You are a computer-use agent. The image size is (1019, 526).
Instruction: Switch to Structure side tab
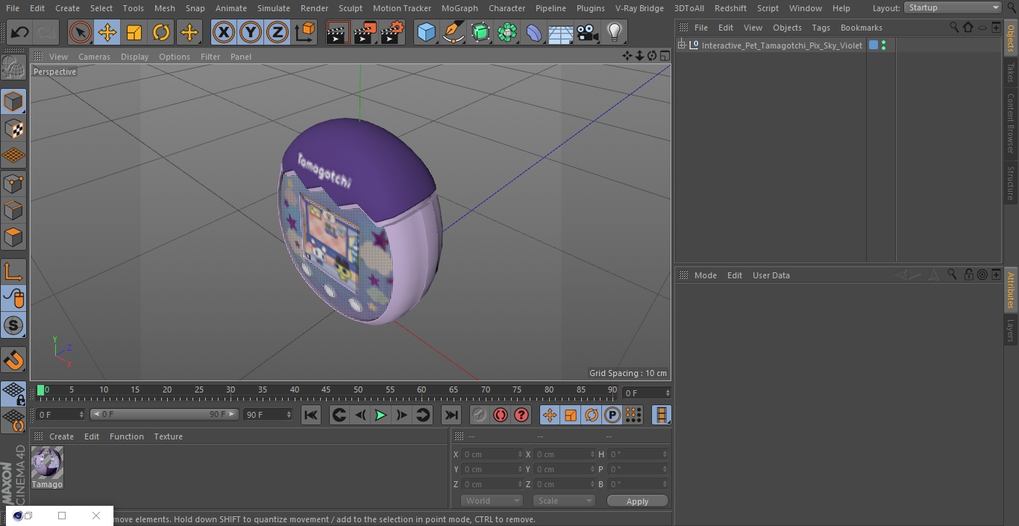click(1011, 183)
